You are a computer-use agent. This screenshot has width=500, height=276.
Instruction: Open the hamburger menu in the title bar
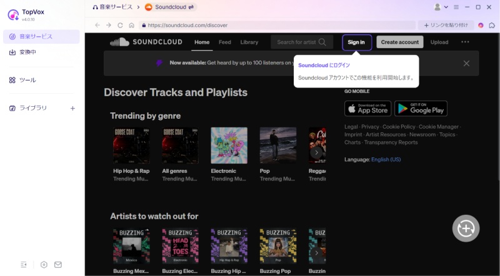(x=456, y=7)
